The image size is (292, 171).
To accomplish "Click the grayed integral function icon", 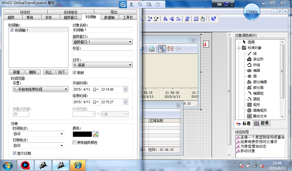I will coord(179,48).
